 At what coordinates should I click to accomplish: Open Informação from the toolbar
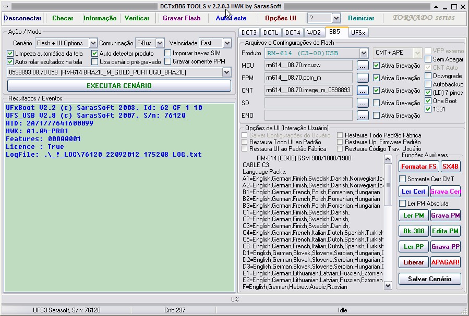coord(100,18)
